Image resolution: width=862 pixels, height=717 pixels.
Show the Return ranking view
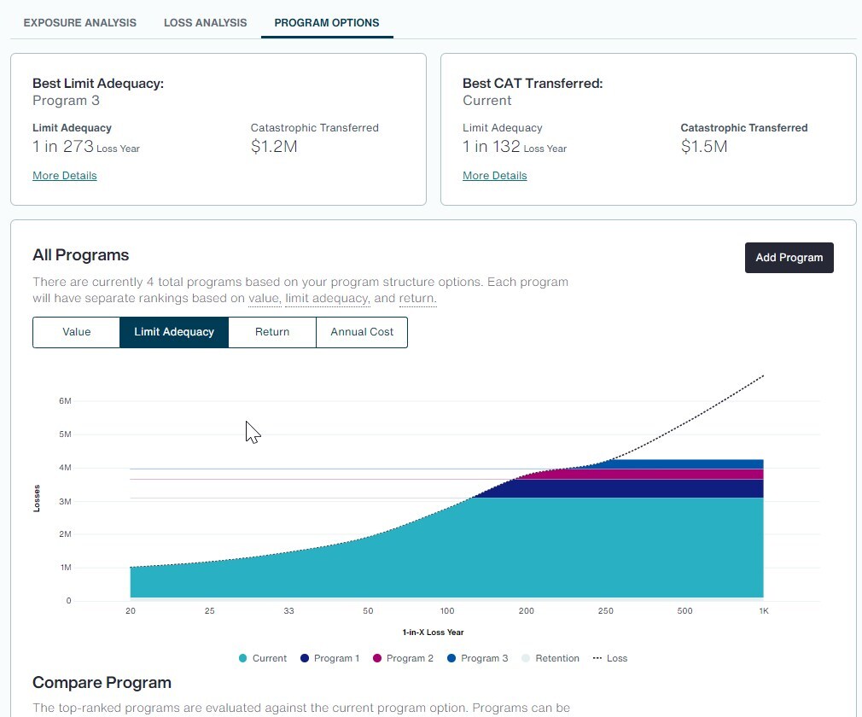[x=272, y=332]
